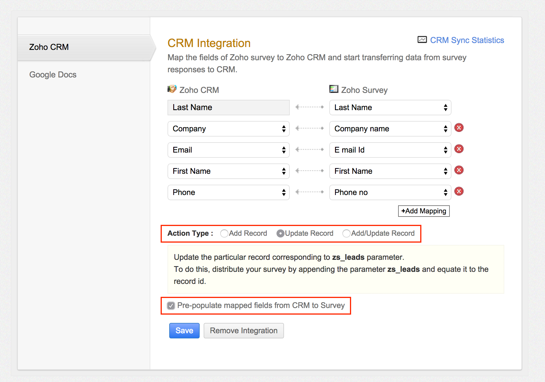
Task: Click the +Add Mapping button
Action: click(x=424, y=211)
